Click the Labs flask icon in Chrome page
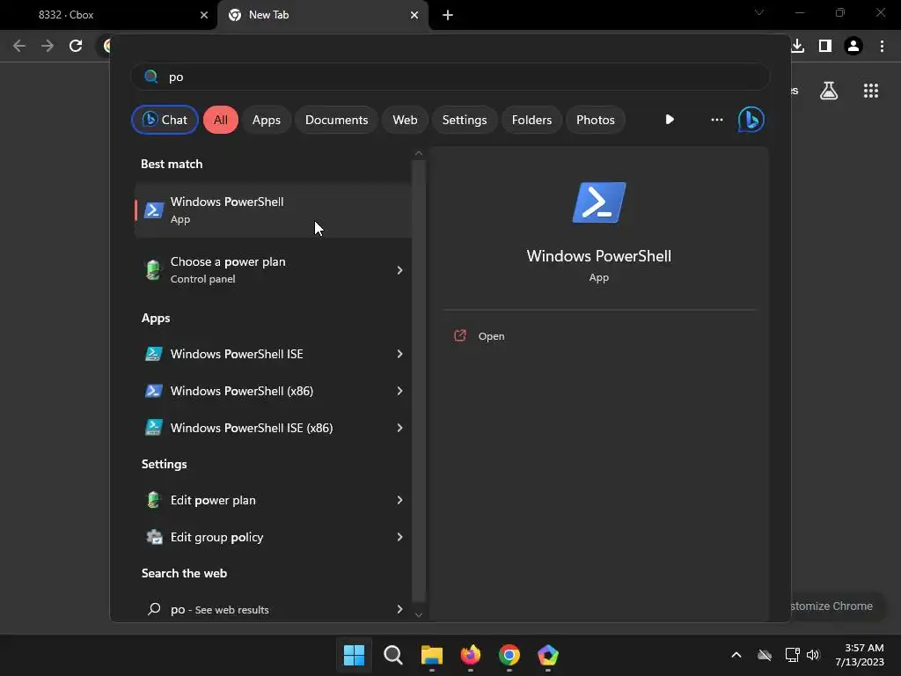This screenshot has height=676, width=901. pos(829,91)
